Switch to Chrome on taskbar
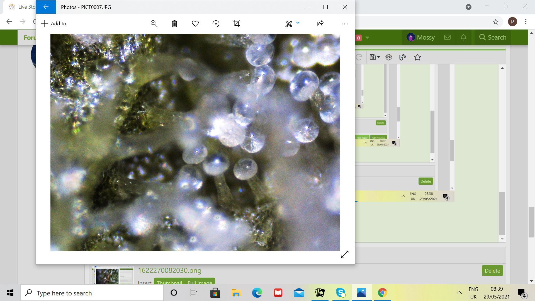The width and height of the screenshot is (535, 301). (x=383, y=293)
